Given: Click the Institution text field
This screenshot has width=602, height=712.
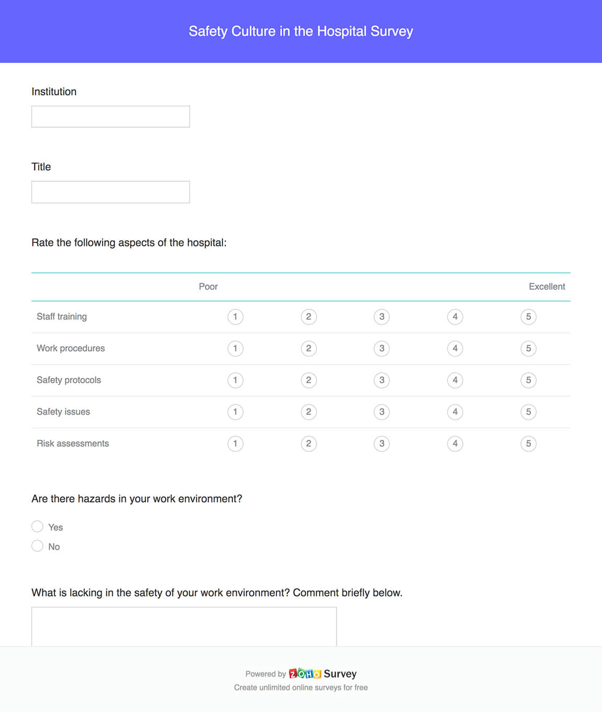Looking at the screenshot, I should [x=110, y=116].
